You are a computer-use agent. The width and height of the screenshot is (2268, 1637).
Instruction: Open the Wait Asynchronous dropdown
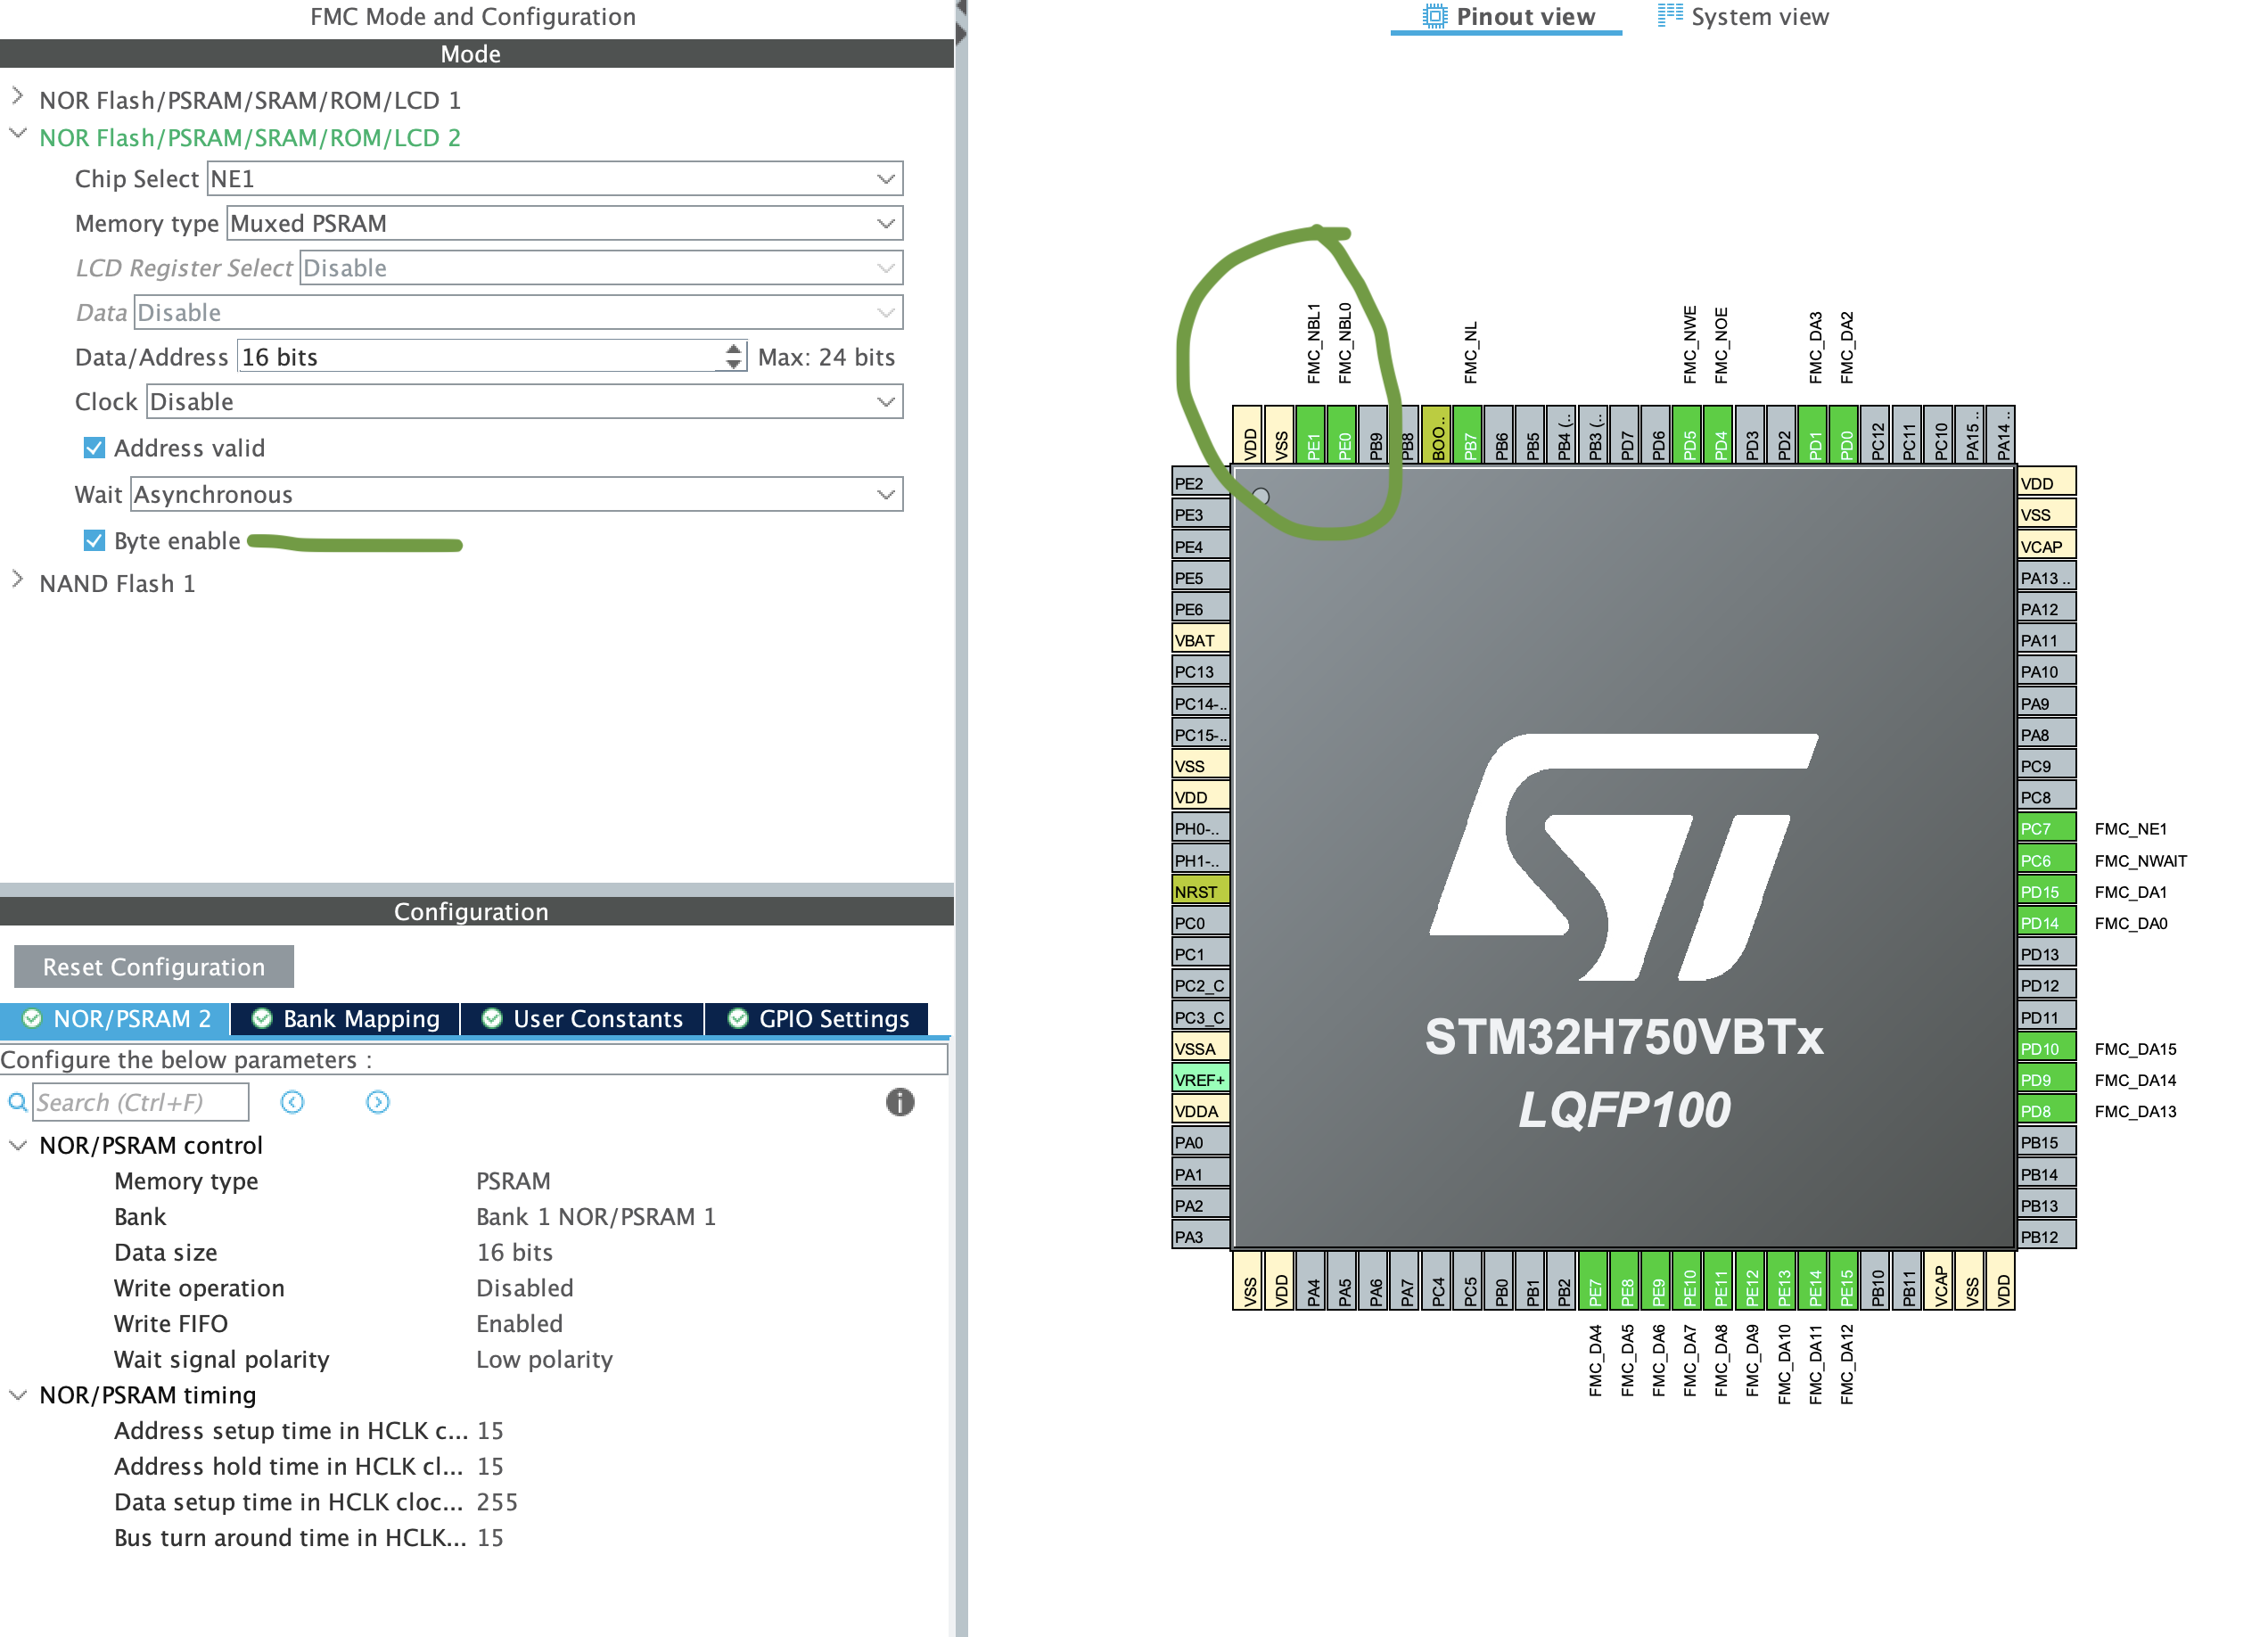click(884, 494)
